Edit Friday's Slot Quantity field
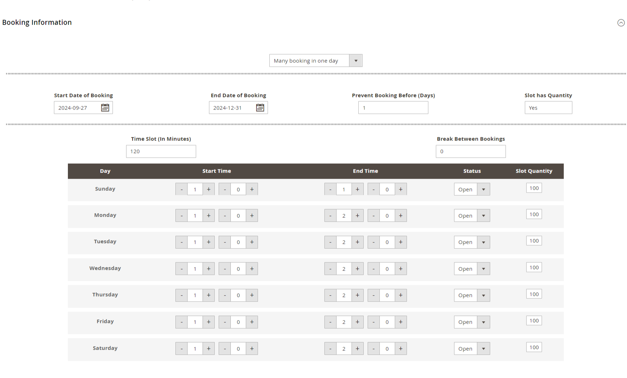Image resolution: width=627 pixels, height=378 pixels. coord(534,321)
